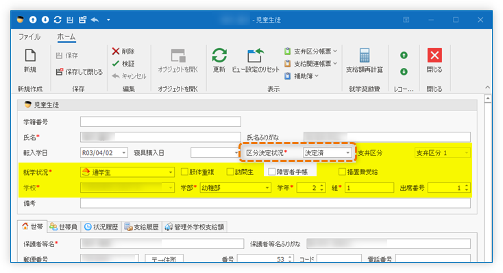Click the save floppy icon in title bar
This screenshot has height=273, width=503.
[x=70, y=20]
